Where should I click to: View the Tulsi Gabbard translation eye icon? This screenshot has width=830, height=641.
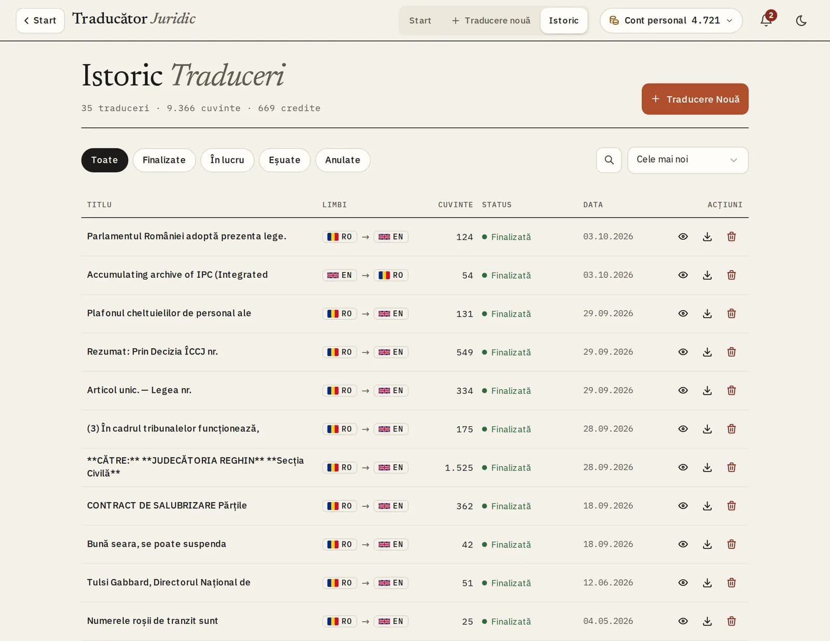tap(683, 583)
